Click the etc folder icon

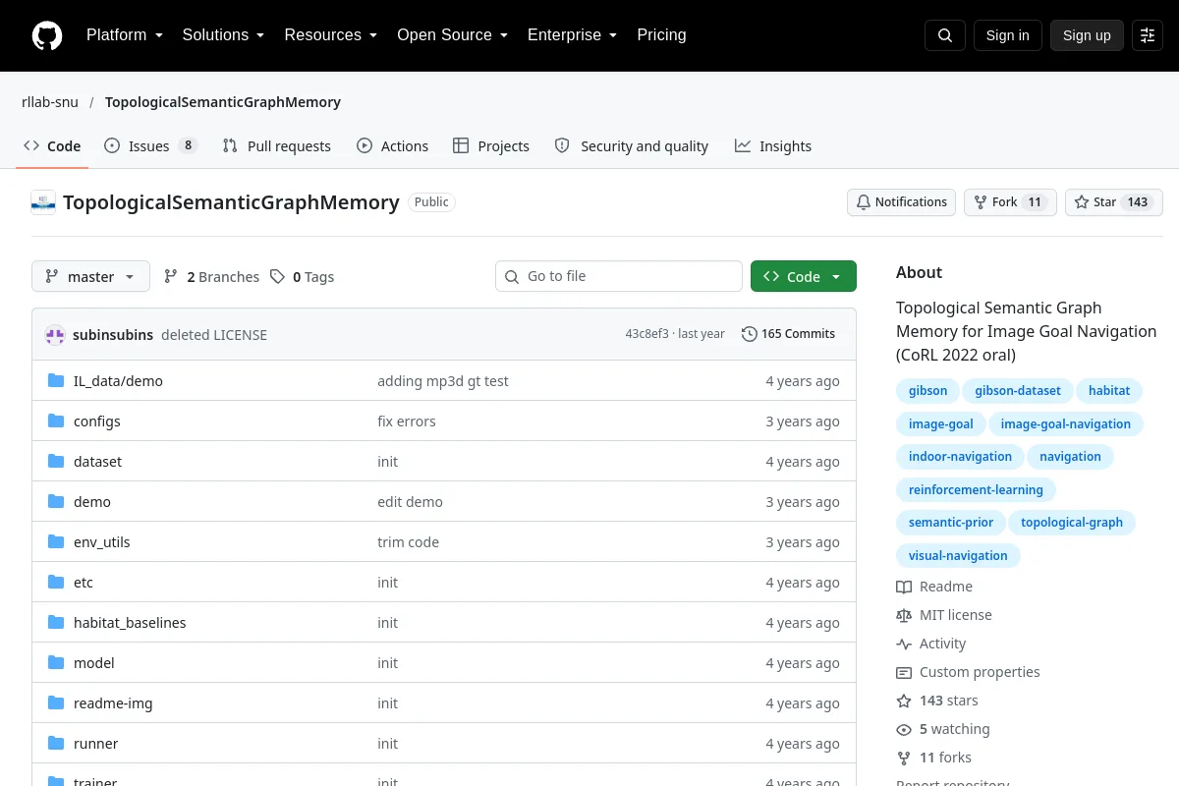[x=56, y=583]
